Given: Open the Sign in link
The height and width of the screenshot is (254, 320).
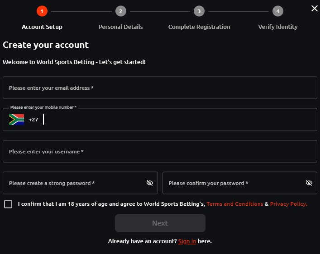Looking at the screenshot, I should (x=187, y=241).
